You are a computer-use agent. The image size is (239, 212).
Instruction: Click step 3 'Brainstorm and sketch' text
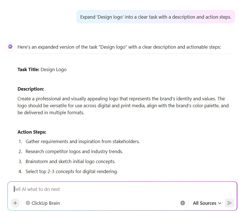click(x=70, y=161)
